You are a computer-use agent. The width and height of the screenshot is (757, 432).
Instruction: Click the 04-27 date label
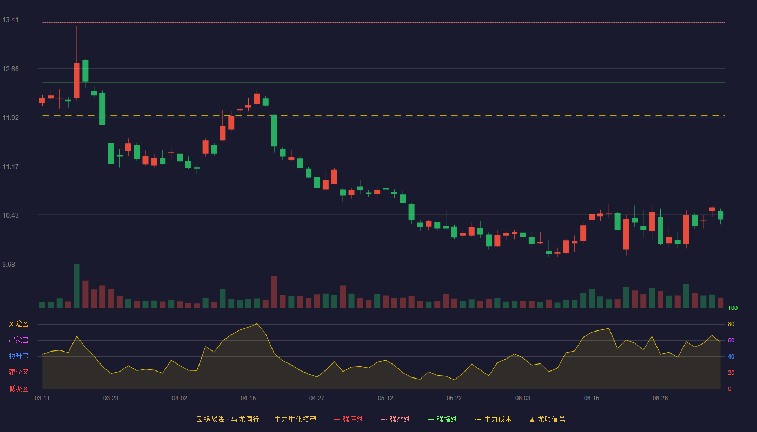(317, 398)
